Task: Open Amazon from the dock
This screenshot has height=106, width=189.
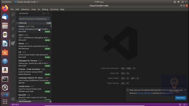Action: 5,70
